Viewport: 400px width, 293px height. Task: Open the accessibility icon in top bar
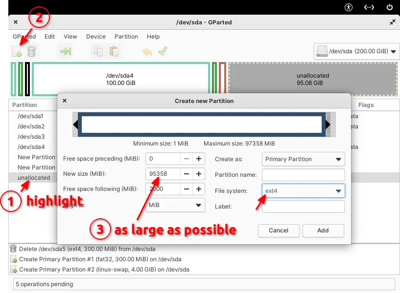[349, 7]
